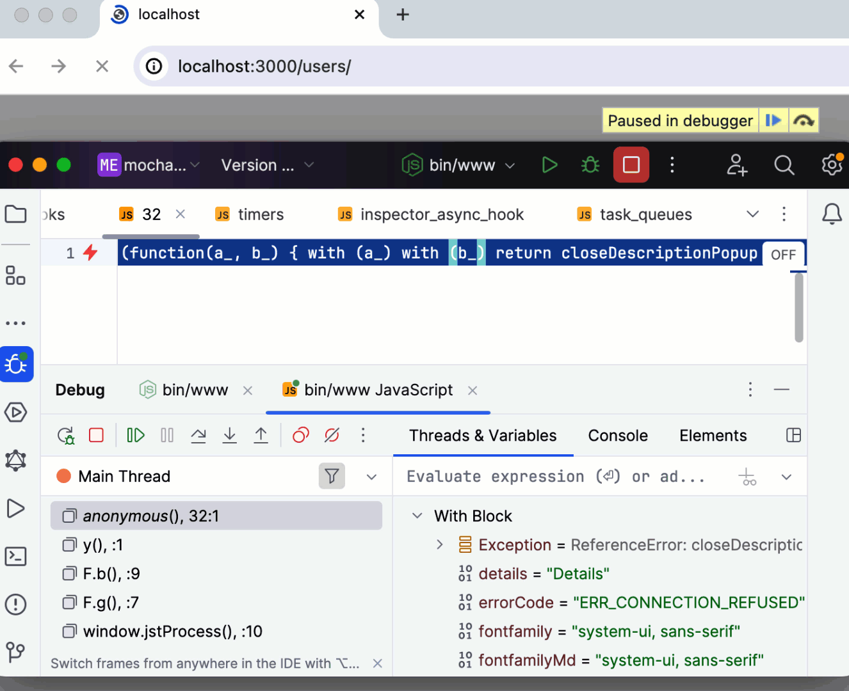The image size is (849, 691).
Task: Click the Step Into debugger icon
Action: pos(229,435)
